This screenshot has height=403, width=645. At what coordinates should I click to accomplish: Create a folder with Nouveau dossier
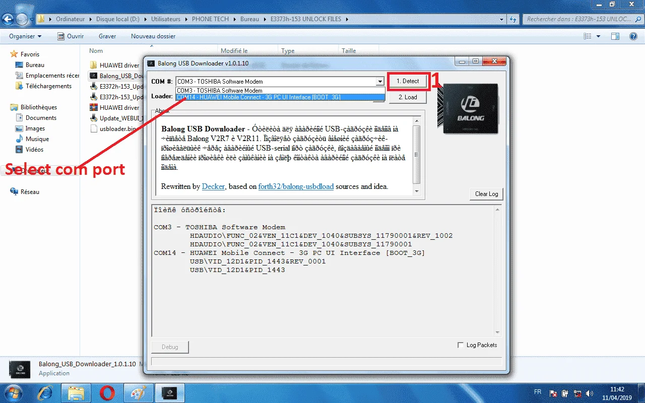tap(153, 36)
